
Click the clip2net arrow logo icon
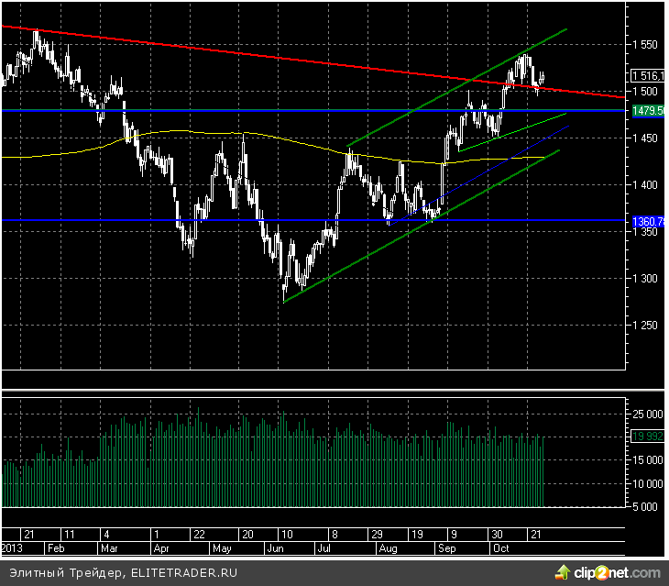(x=560, y=573)
